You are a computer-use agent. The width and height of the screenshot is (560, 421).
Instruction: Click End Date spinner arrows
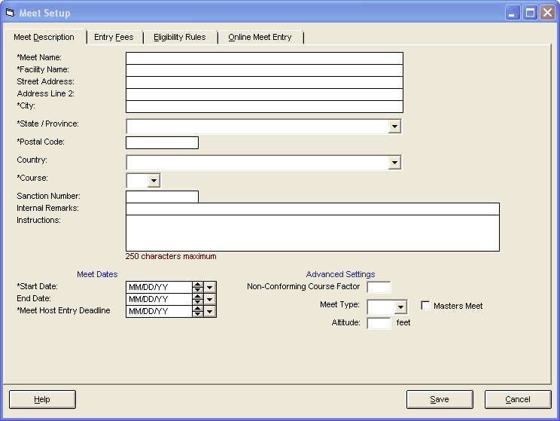coord(198,299)
